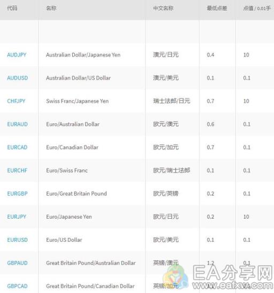274x293 pixels.
Task: Select 'Euro/Great Britain Pound' name cell
Action: click(77, 194)
